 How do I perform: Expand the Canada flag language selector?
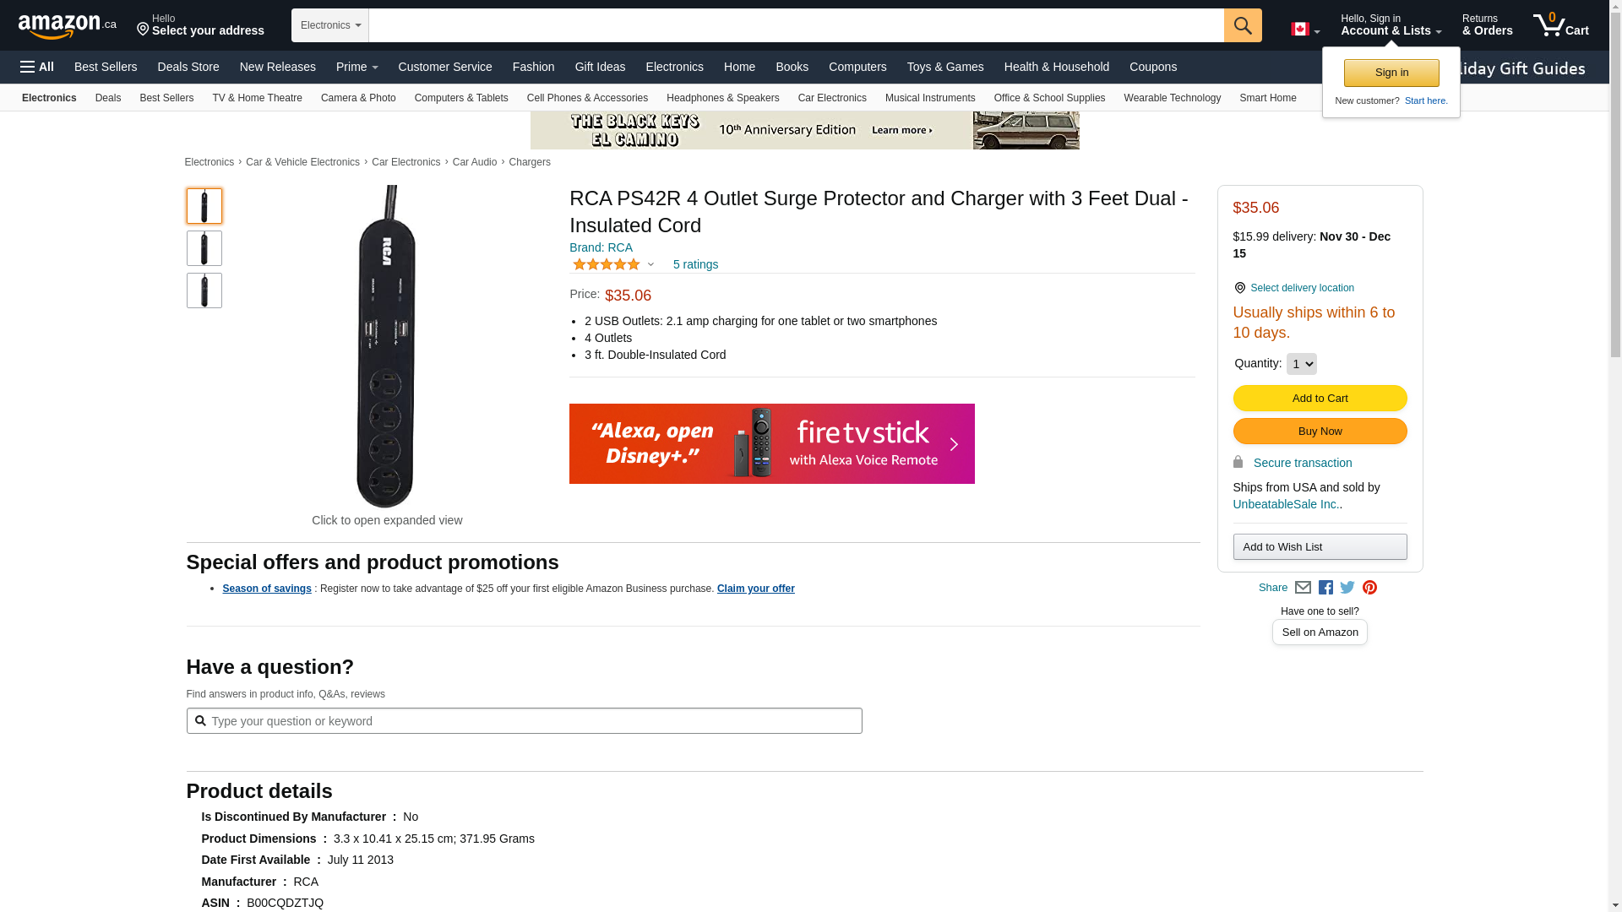1304,30
